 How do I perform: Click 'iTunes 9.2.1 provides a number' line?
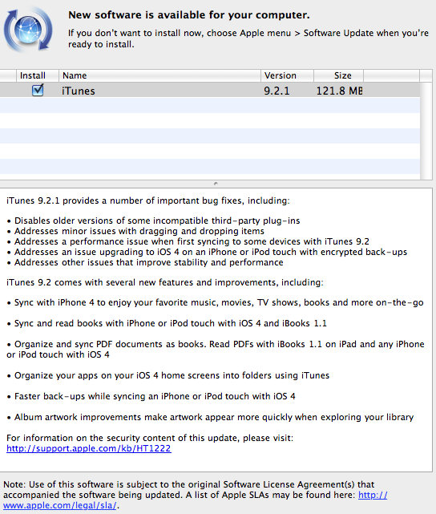pyautogui.click(x=148, y=200)
